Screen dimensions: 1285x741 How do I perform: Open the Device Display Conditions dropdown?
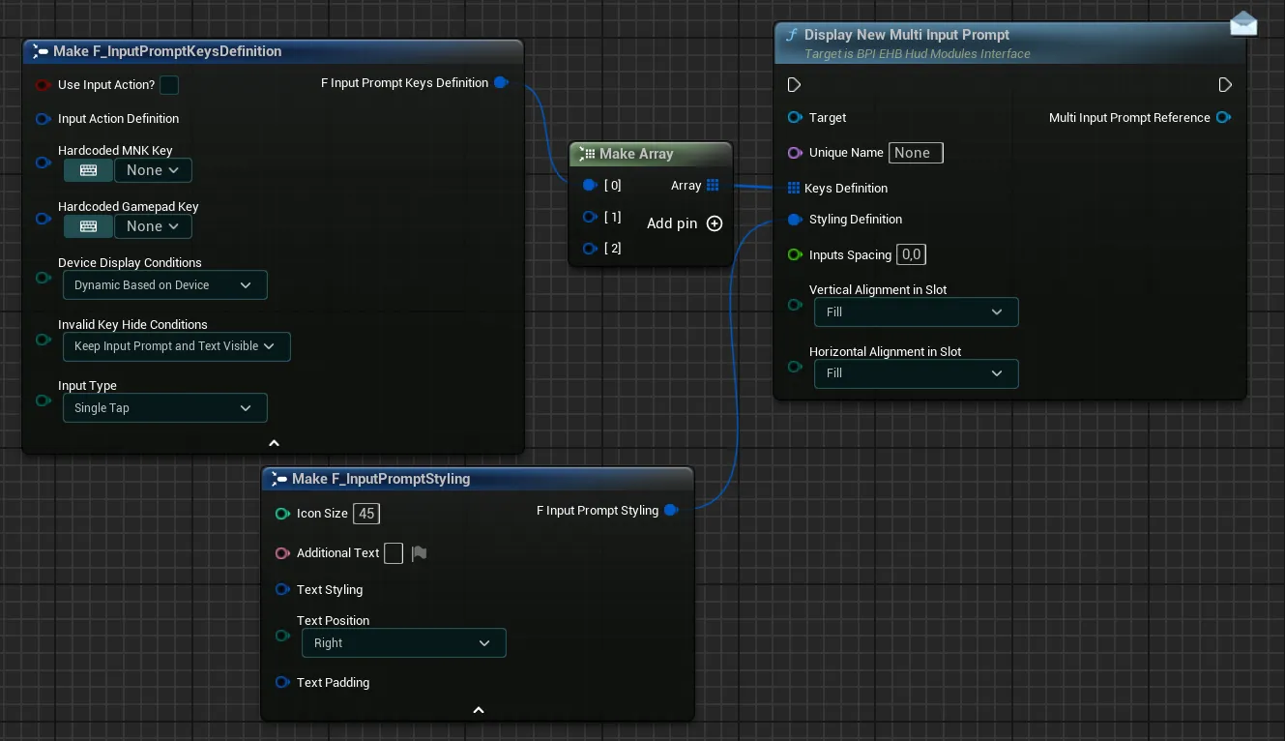click(164, 285)
